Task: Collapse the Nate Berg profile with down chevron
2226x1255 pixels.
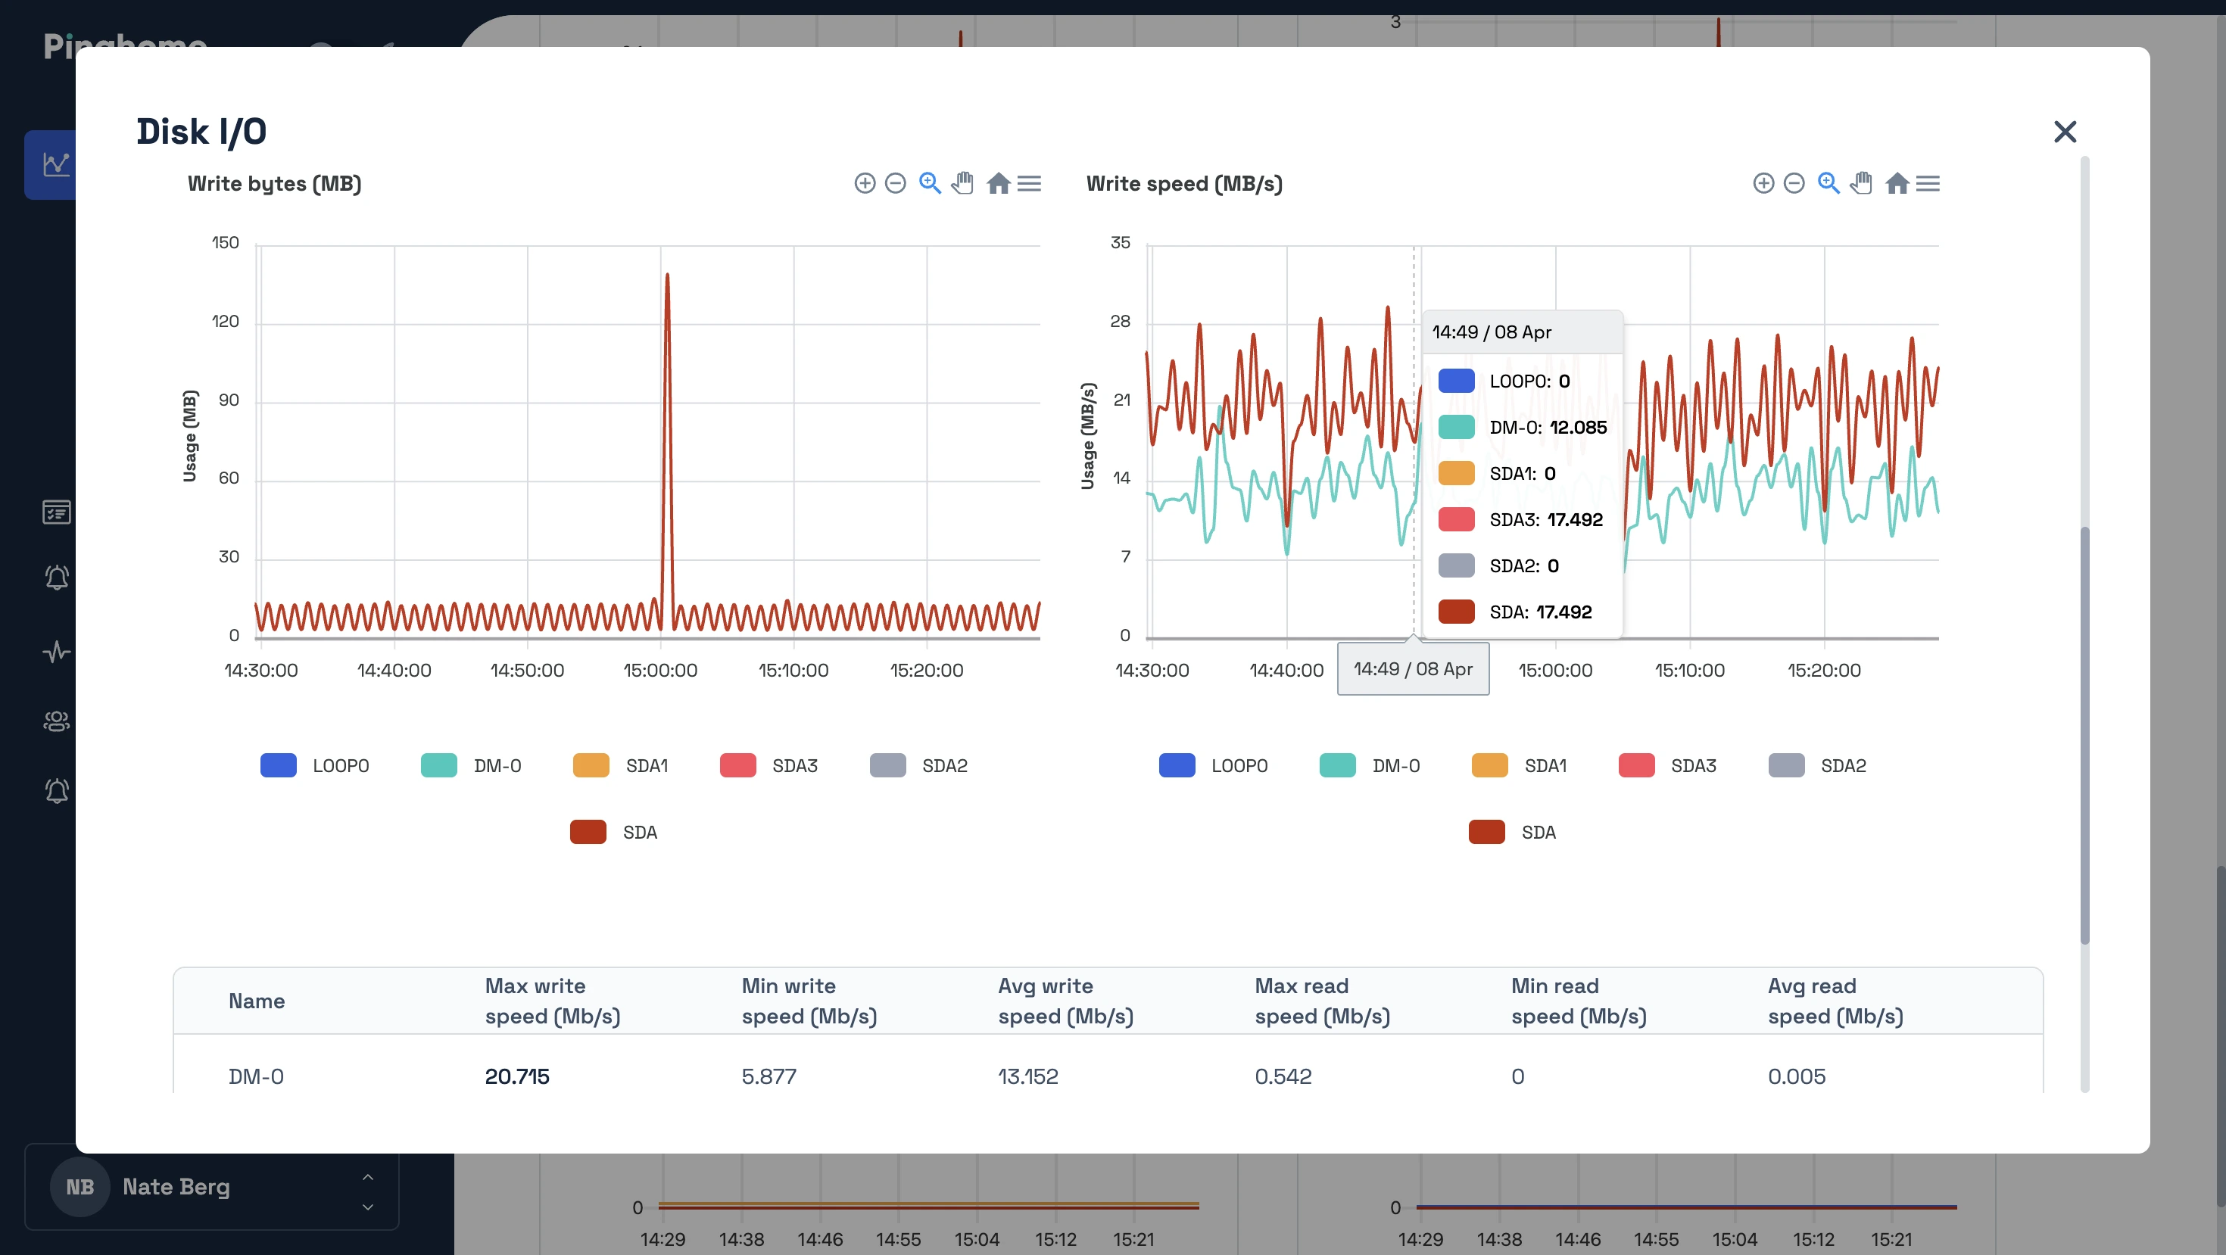Action: 367,1207
